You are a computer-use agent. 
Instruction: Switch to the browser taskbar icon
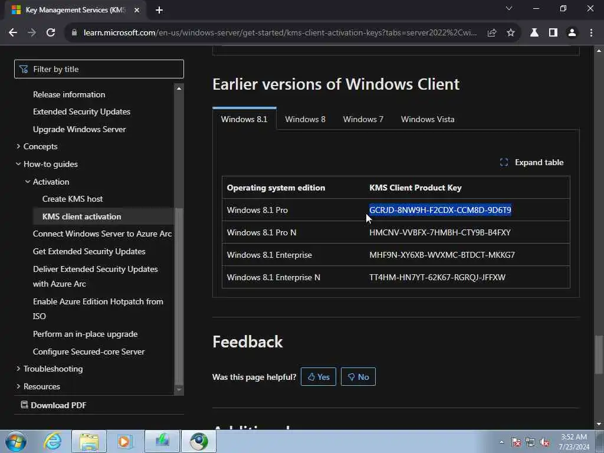(x=199, y=441)
